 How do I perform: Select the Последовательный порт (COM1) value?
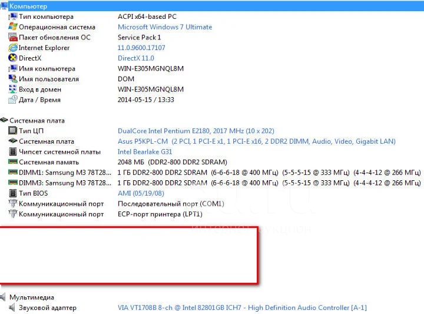click(x=171, y=204)
